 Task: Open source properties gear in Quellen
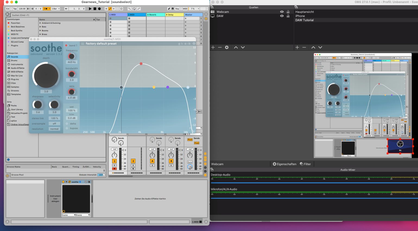[x=227, y=47]
